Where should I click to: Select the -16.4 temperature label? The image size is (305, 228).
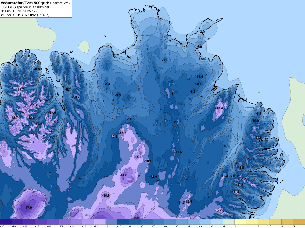coord(188,201)
